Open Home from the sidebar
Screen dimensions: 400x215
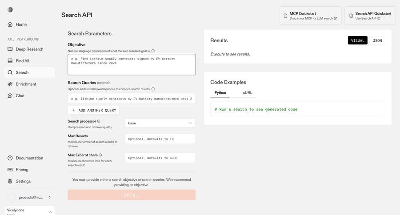pos(21,24)
